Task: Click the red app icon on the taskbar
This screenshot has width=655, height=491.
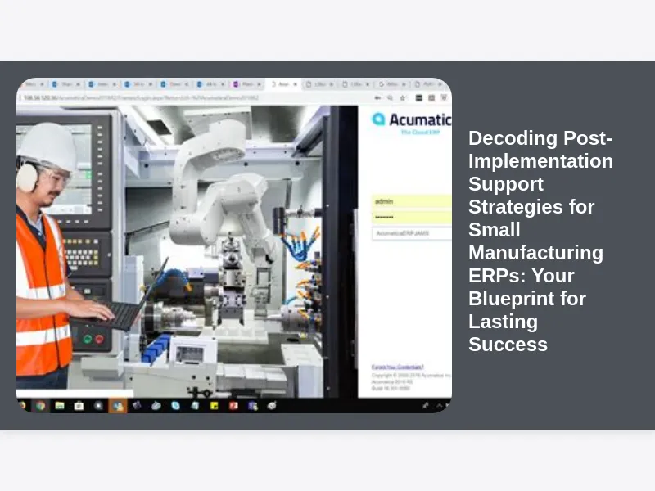Action: tap(233, 405)
